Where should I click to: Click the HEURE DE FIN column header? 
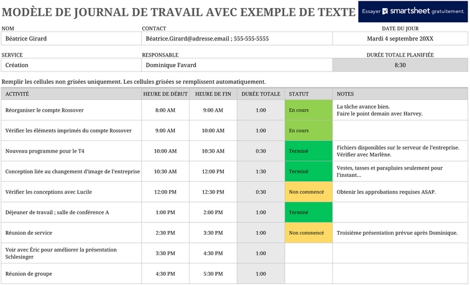point(213,94)
